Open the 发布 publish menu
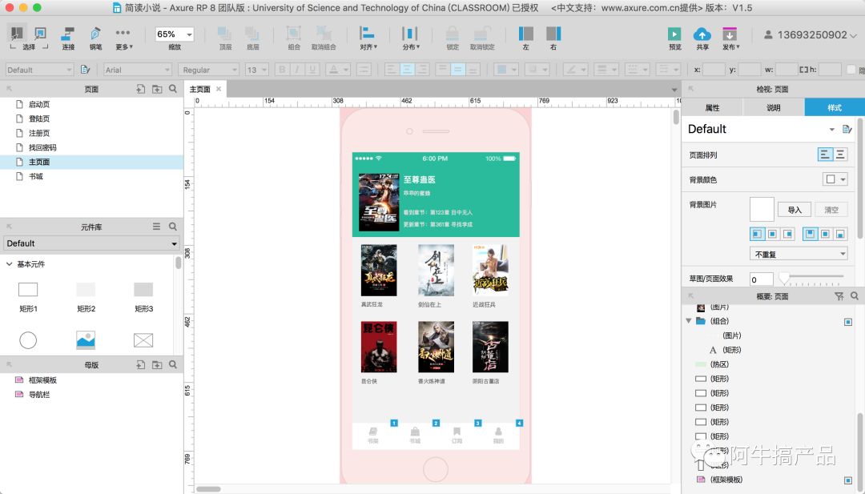Image resolution: width=865 pixels, height=494 pixels. 730,38
